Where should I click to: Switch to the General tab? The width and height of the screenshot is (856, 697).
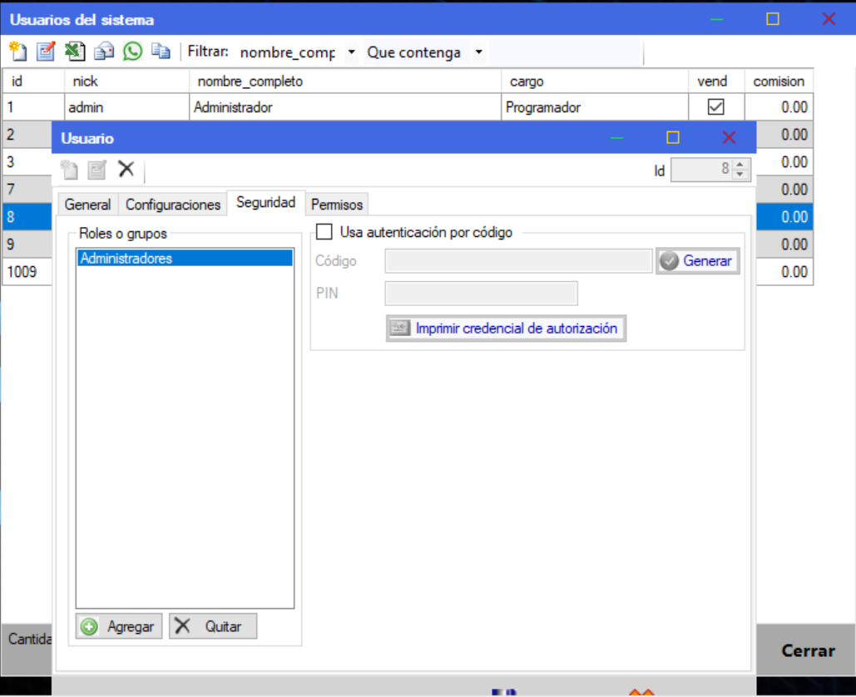coord(87,205)
